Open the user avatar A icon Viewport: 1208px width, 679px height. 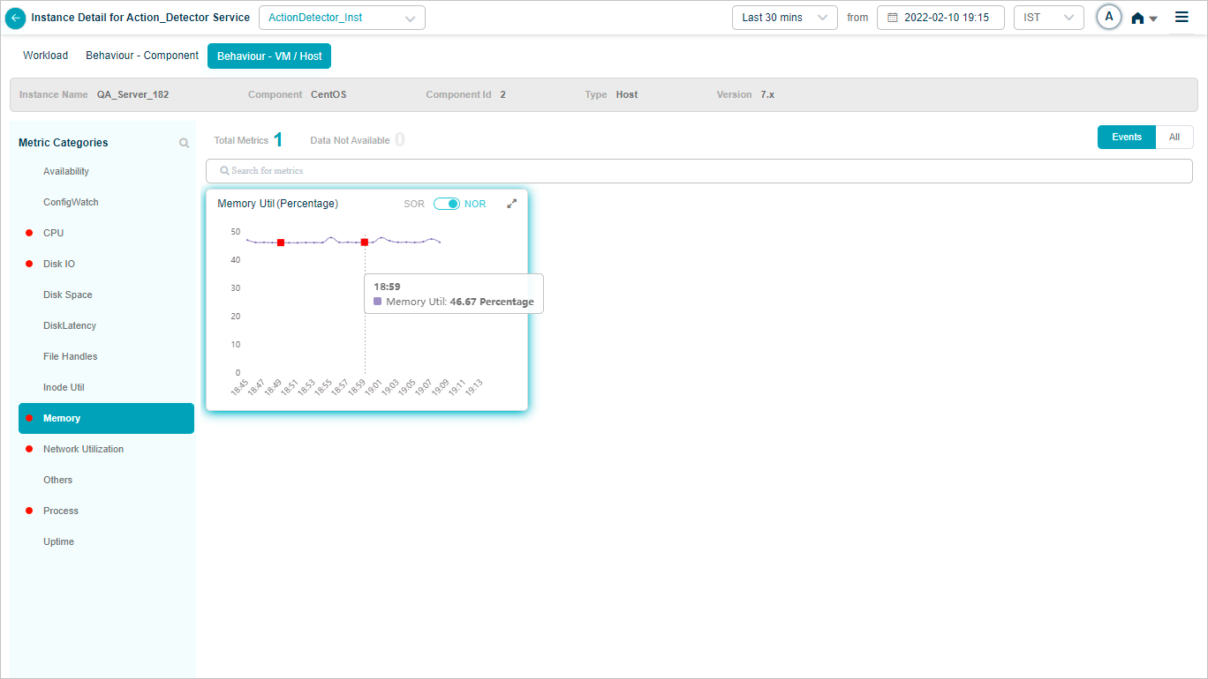click(x=1108, y=17)
